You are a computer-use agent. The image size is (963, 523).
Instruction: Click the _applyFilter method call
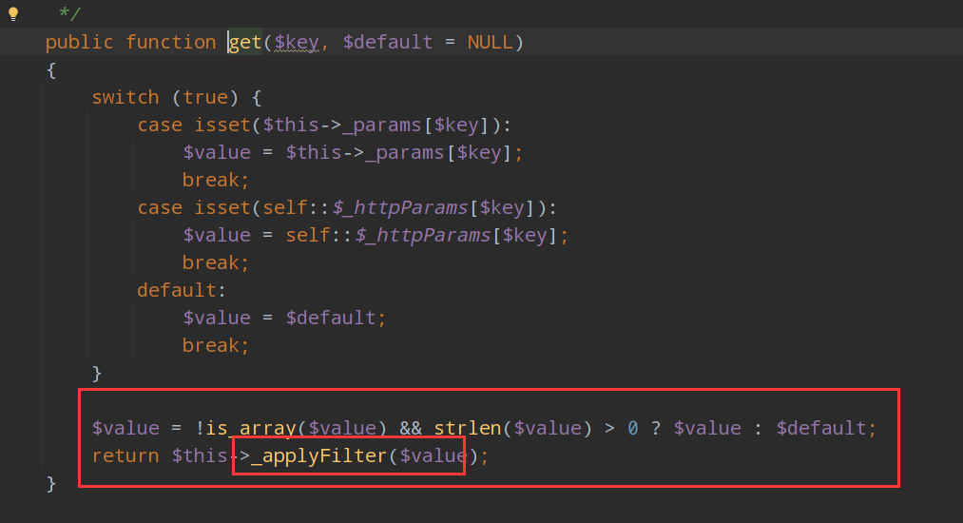click(x=318, y=456)
